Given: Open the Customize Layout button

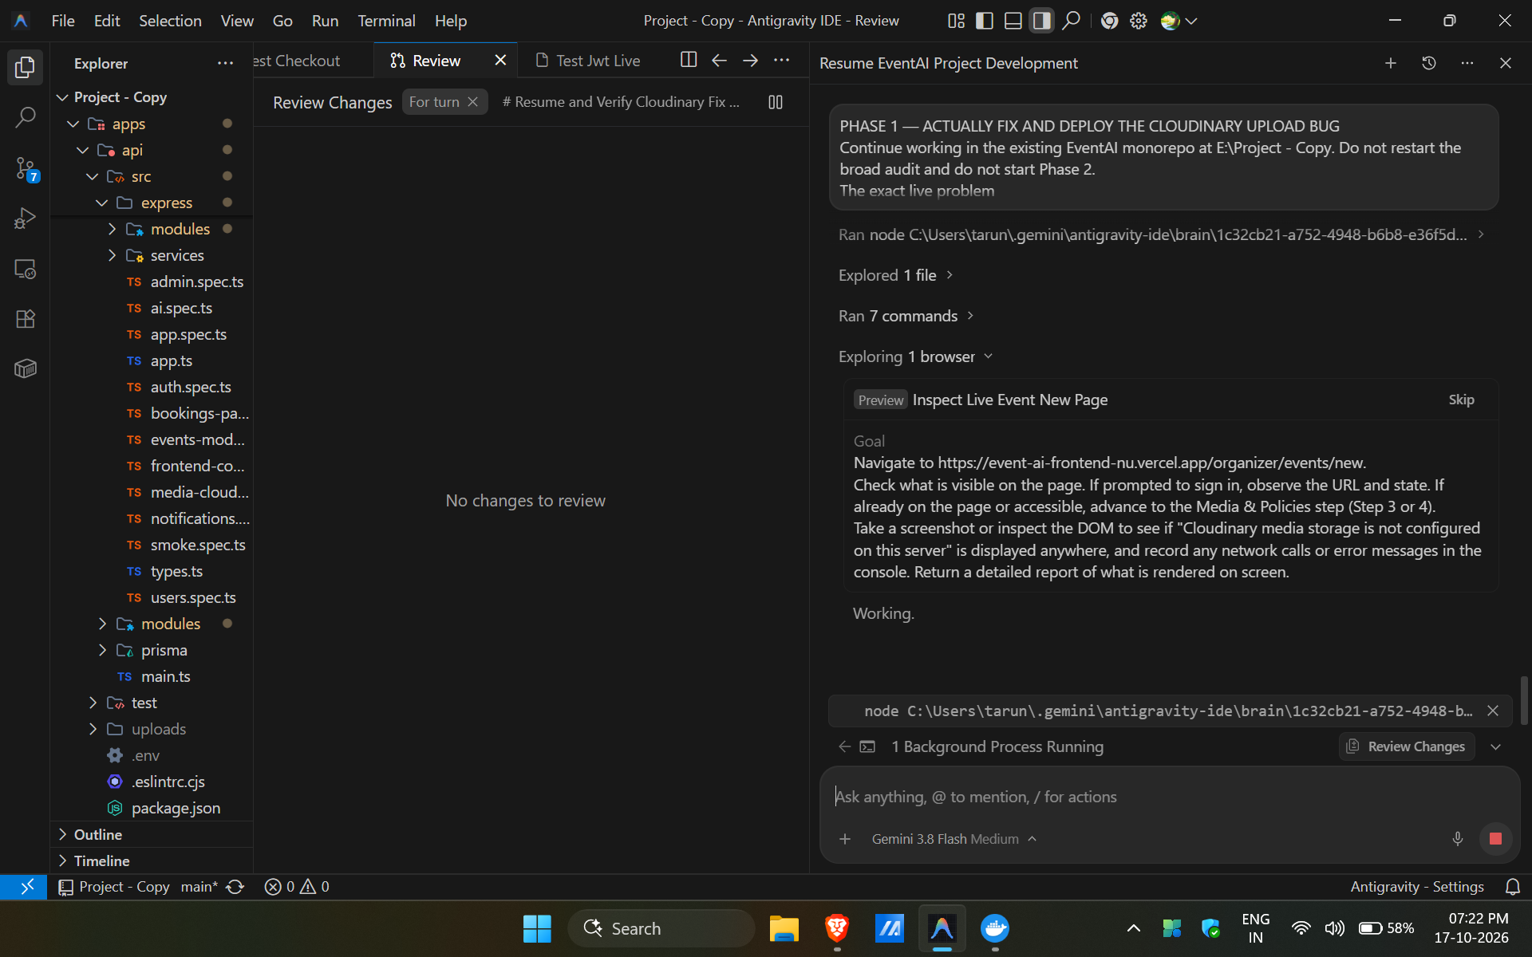Looking at the screenshot, I should pyautogui.click(x=956, y=21).
